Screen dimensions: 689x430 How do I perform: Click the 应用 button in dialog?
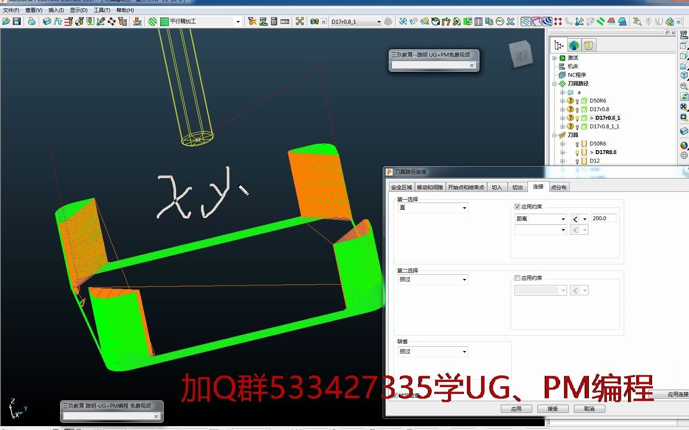[x=516, y=409]
